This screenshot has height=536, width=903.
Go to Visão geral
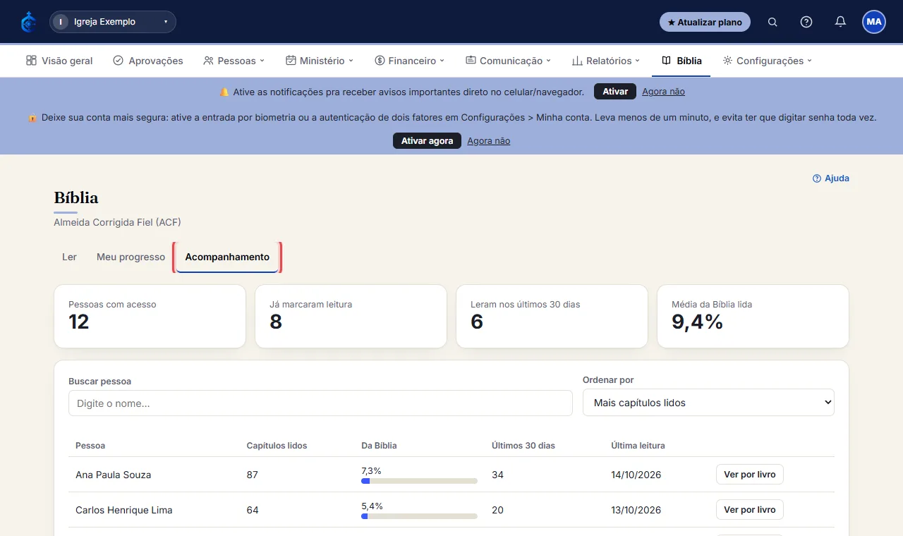click(x=59, y=61)
